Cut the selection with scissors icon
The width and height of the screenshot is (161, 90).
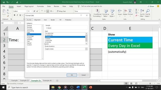pyautogui.click(x=8, y=10)
